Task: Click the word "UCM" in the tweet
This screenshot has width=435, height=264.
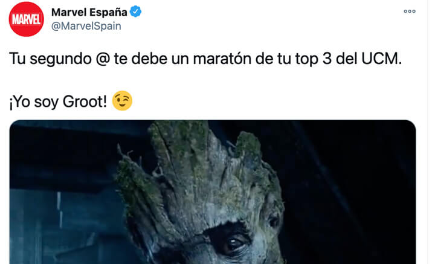Action: [379, 59]
